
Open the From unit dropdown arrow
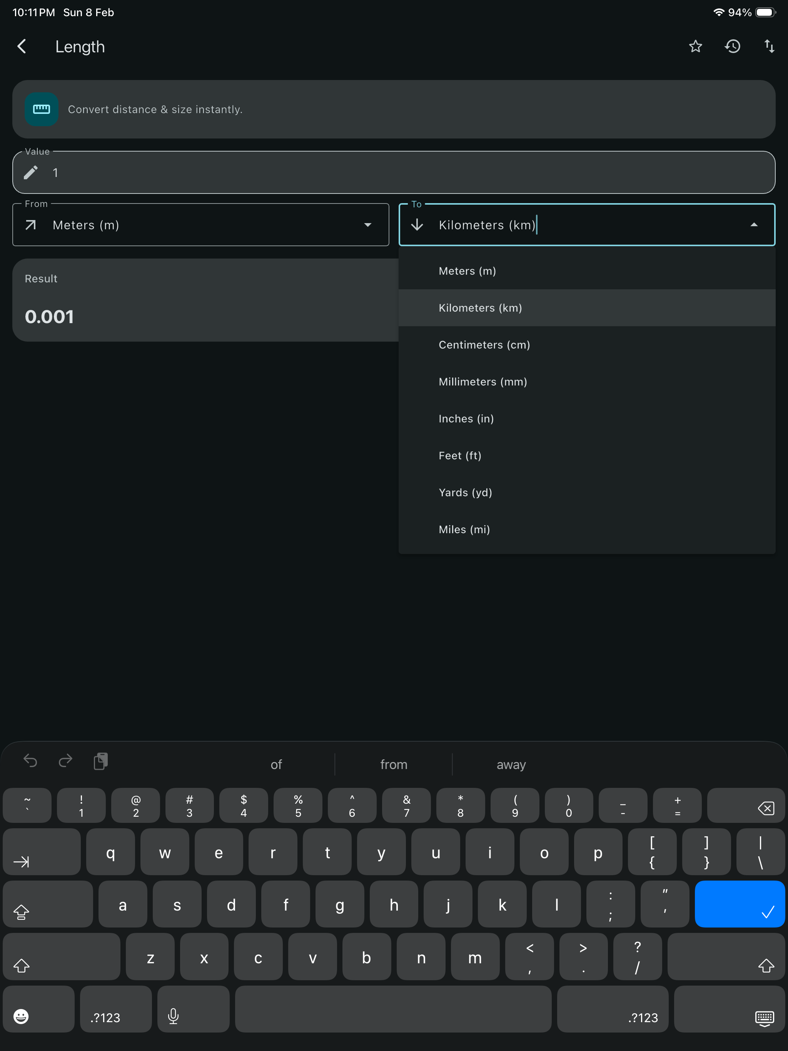367,225
